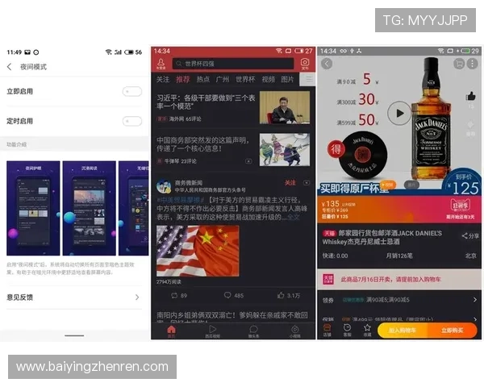Open the 店铺 shop icon

[327, 331]
